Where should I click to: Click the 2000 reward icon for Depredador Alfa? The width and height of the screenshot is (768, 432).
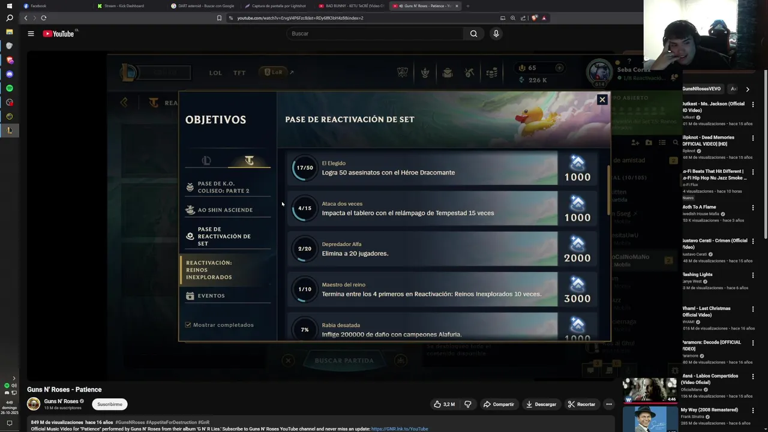click(577, 244)
